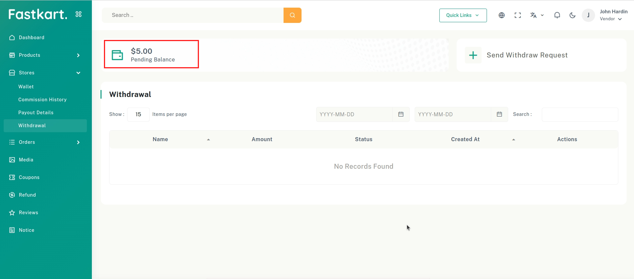
Task: Click the orange search magnifier button
Action: (x=292, y=15)
